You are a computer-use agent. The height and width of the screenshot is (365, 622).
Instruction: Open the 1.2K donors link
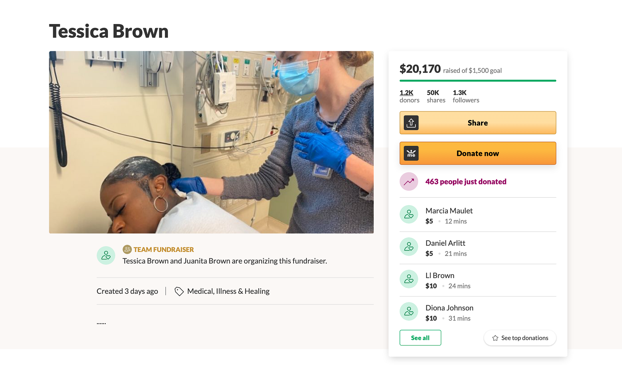coord(406,93)
